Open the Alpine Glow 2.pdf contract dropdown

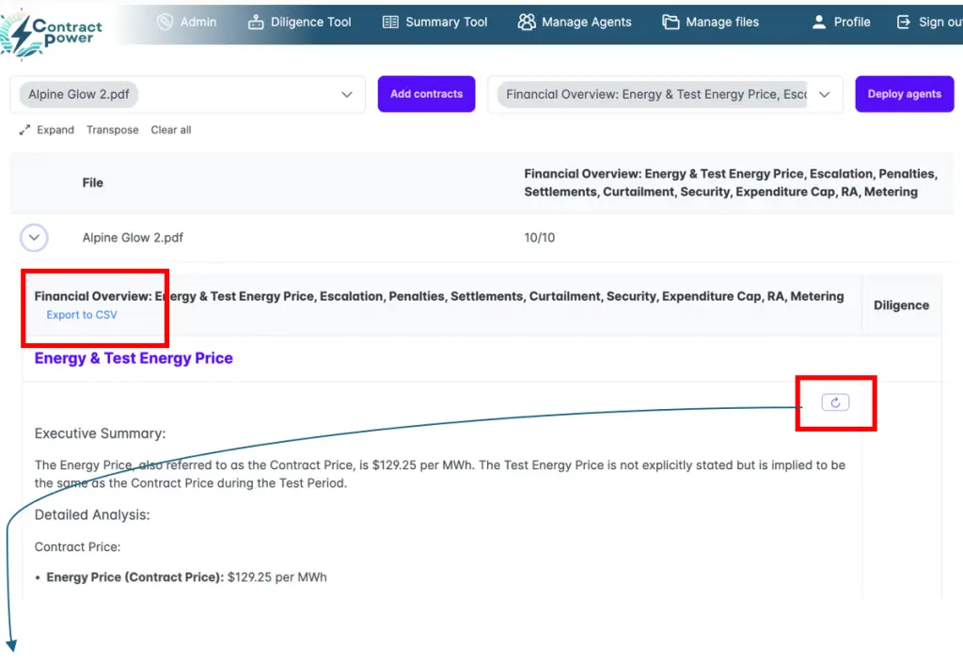(346, 95)
